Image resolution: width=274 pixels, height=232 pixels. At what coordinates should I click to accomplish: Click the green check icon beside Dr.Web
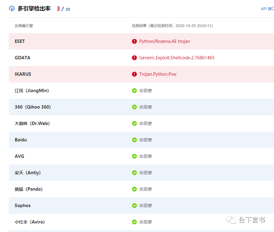tap(134, 123)
